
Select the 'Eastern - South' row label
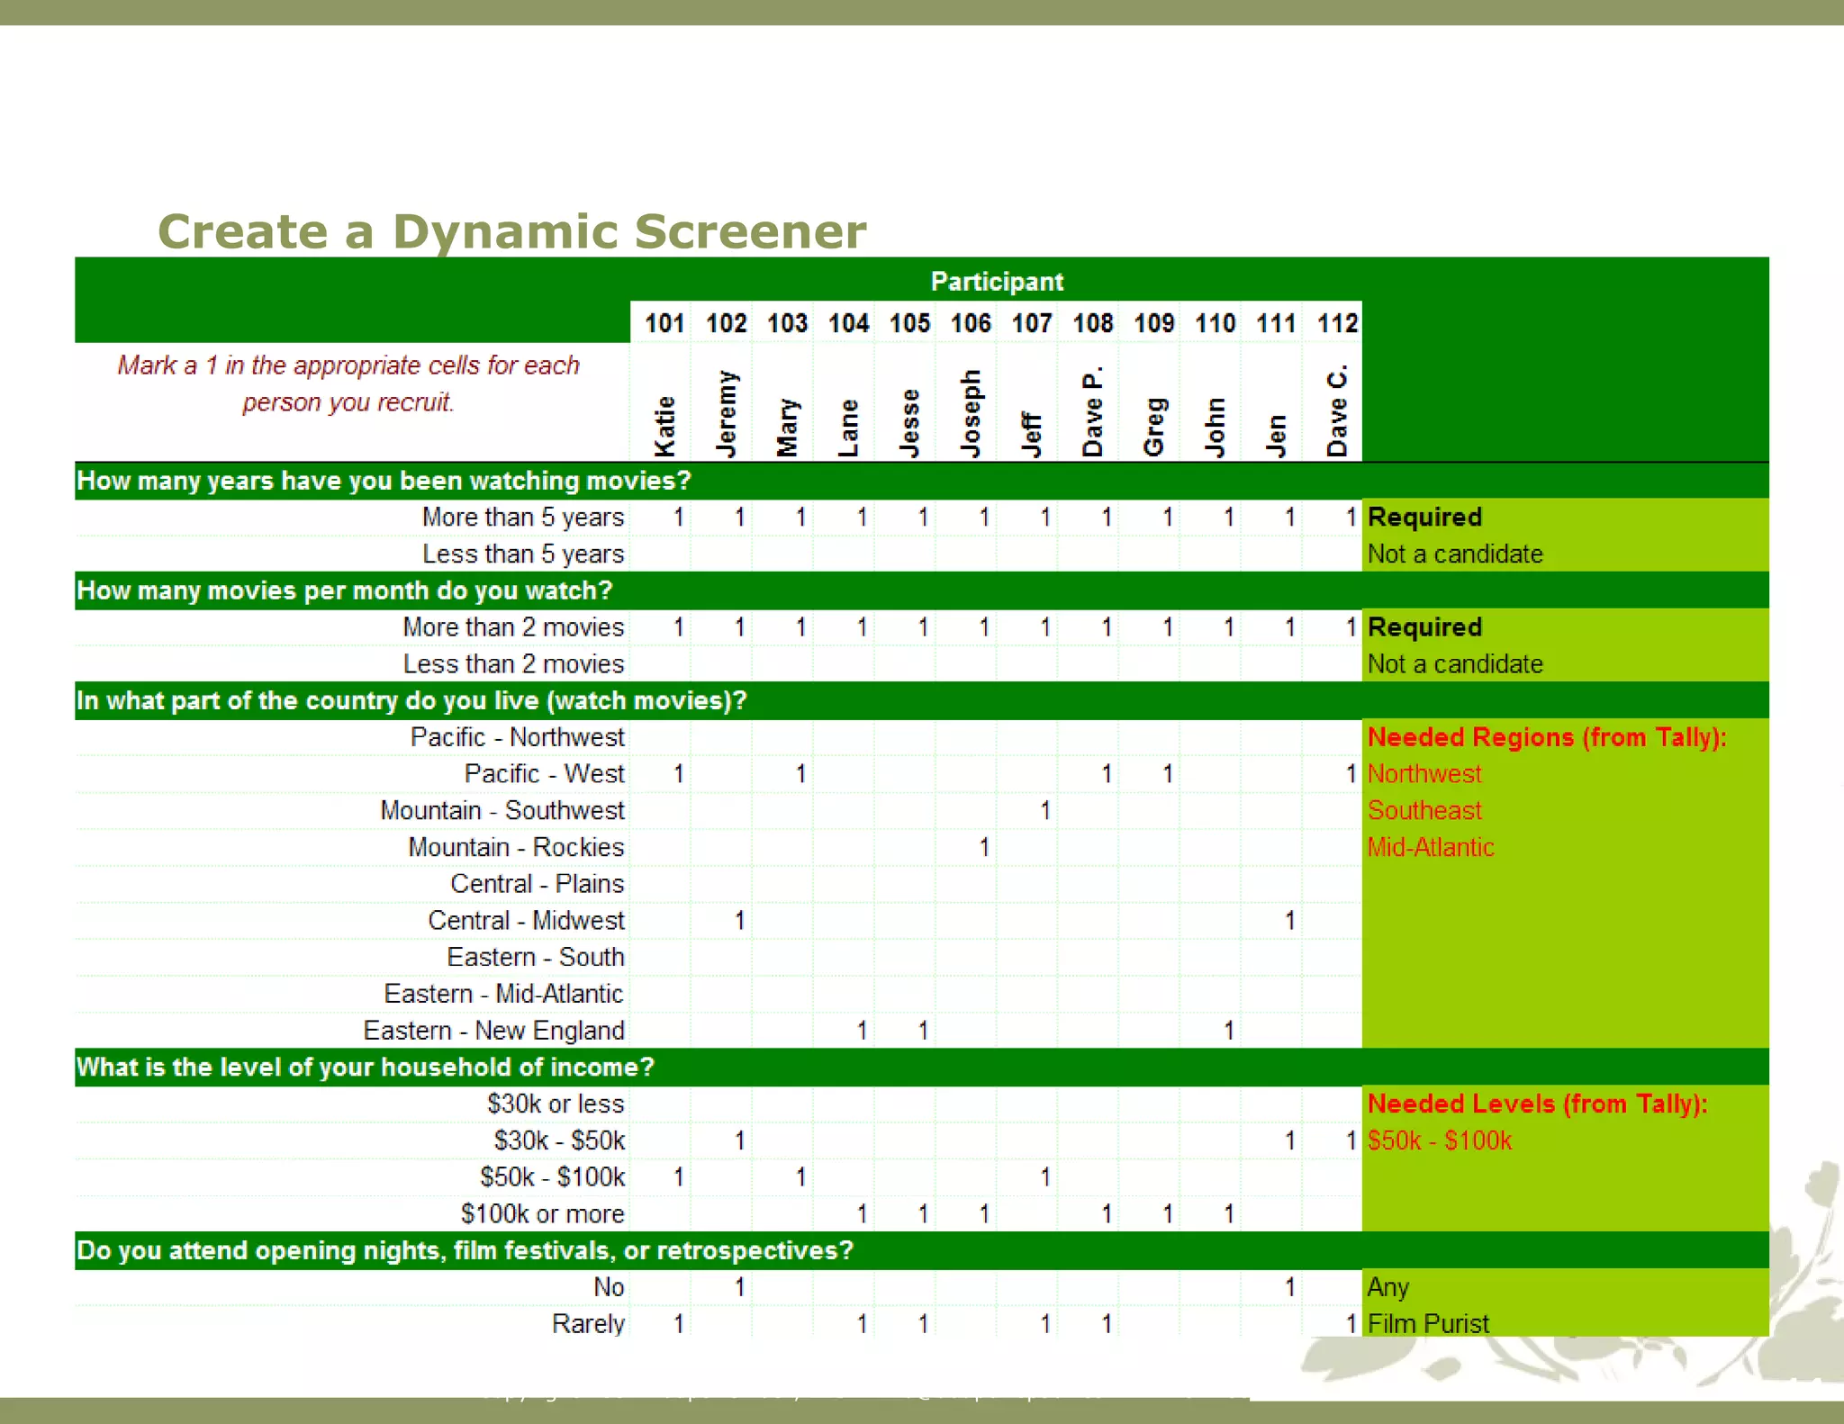click(x=536, y=958)
